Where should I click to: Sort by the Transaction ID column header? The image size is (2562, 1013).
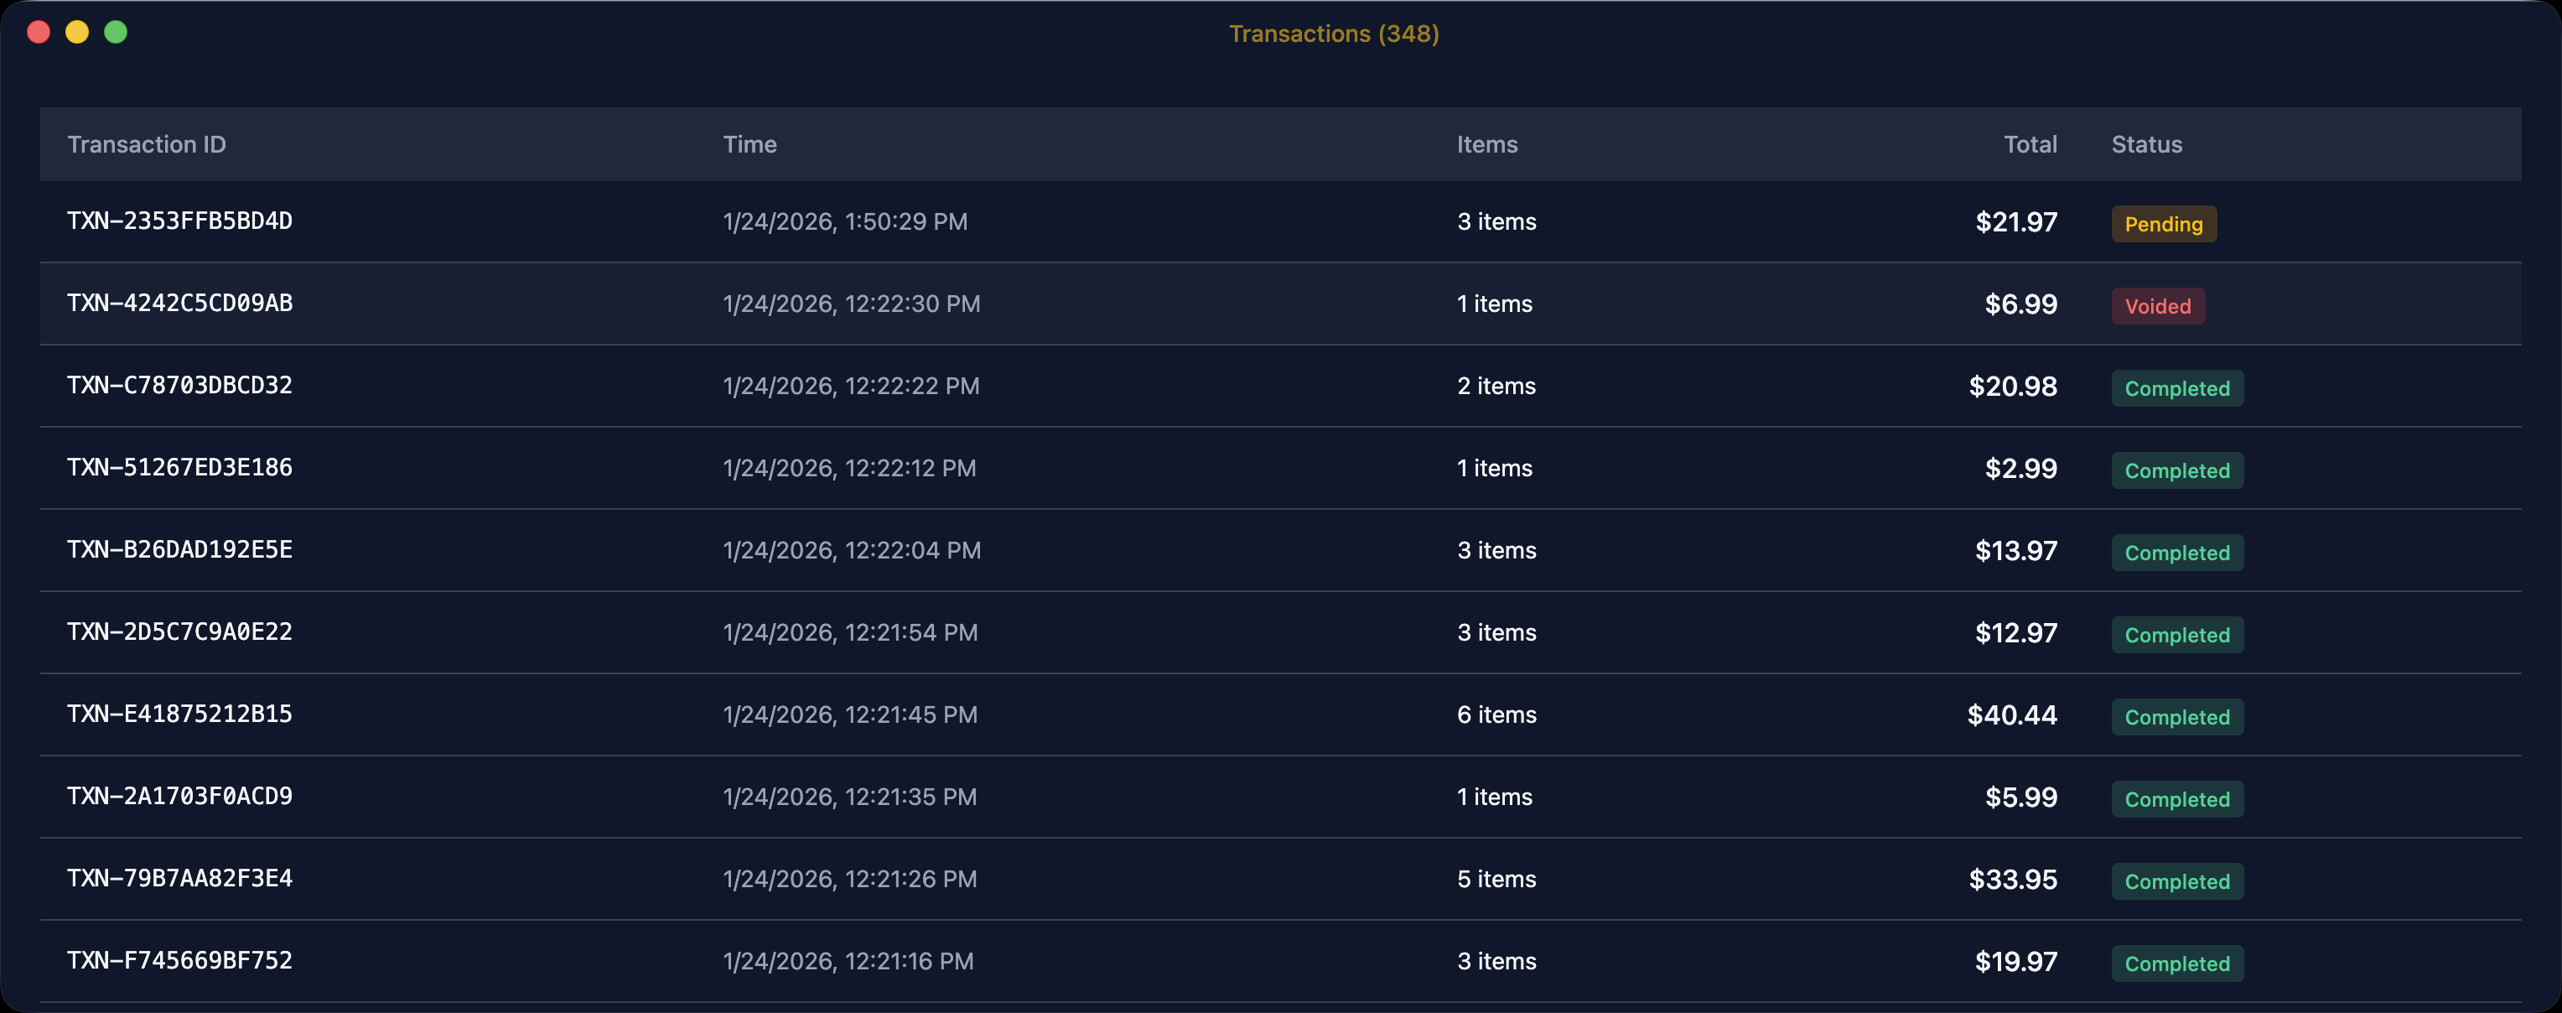pyautogui.click(x=146, y=144)
